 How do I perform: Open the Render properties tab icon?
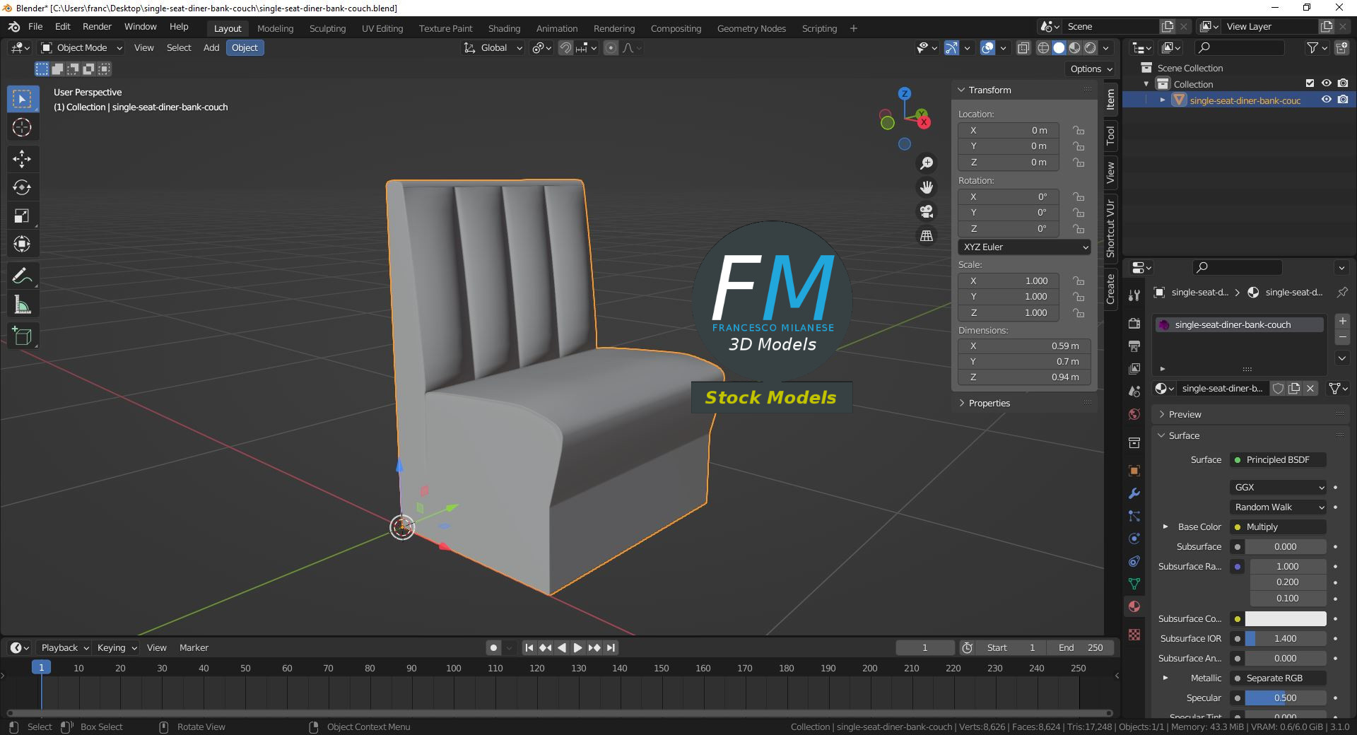[1134, 323]
